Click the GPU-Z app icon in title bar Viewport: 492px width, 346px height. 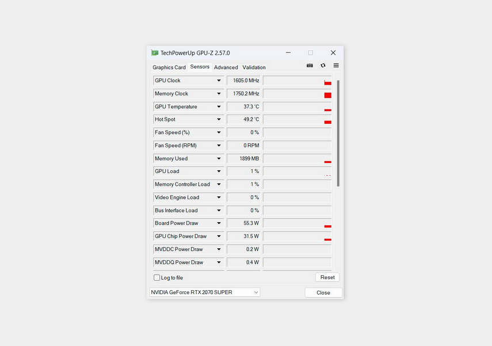[154, 53]
